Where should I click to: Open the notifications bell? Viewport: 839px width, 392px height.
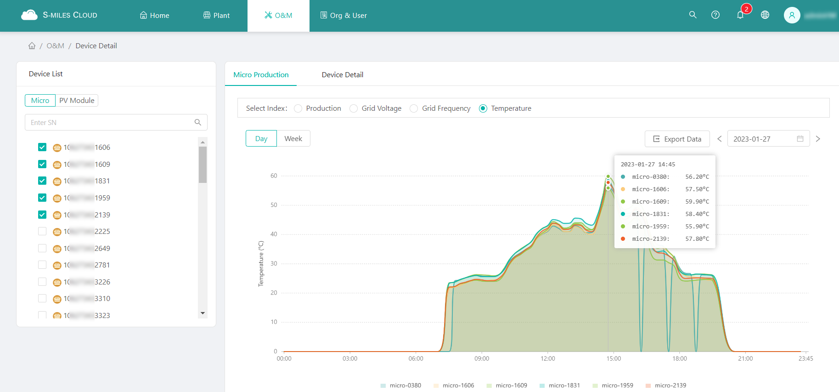[x=740, y=15]
